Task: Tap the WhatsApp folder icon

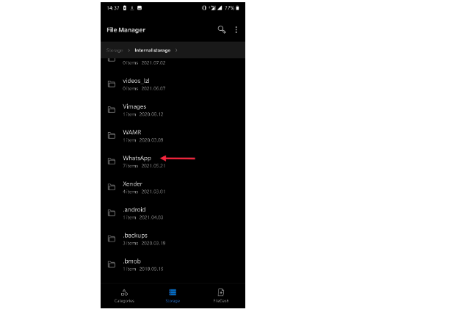Action: point(112,162)
